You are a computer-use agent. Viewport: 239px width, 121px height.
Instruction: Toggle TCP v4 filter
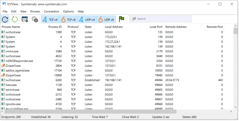click(50, 19)
